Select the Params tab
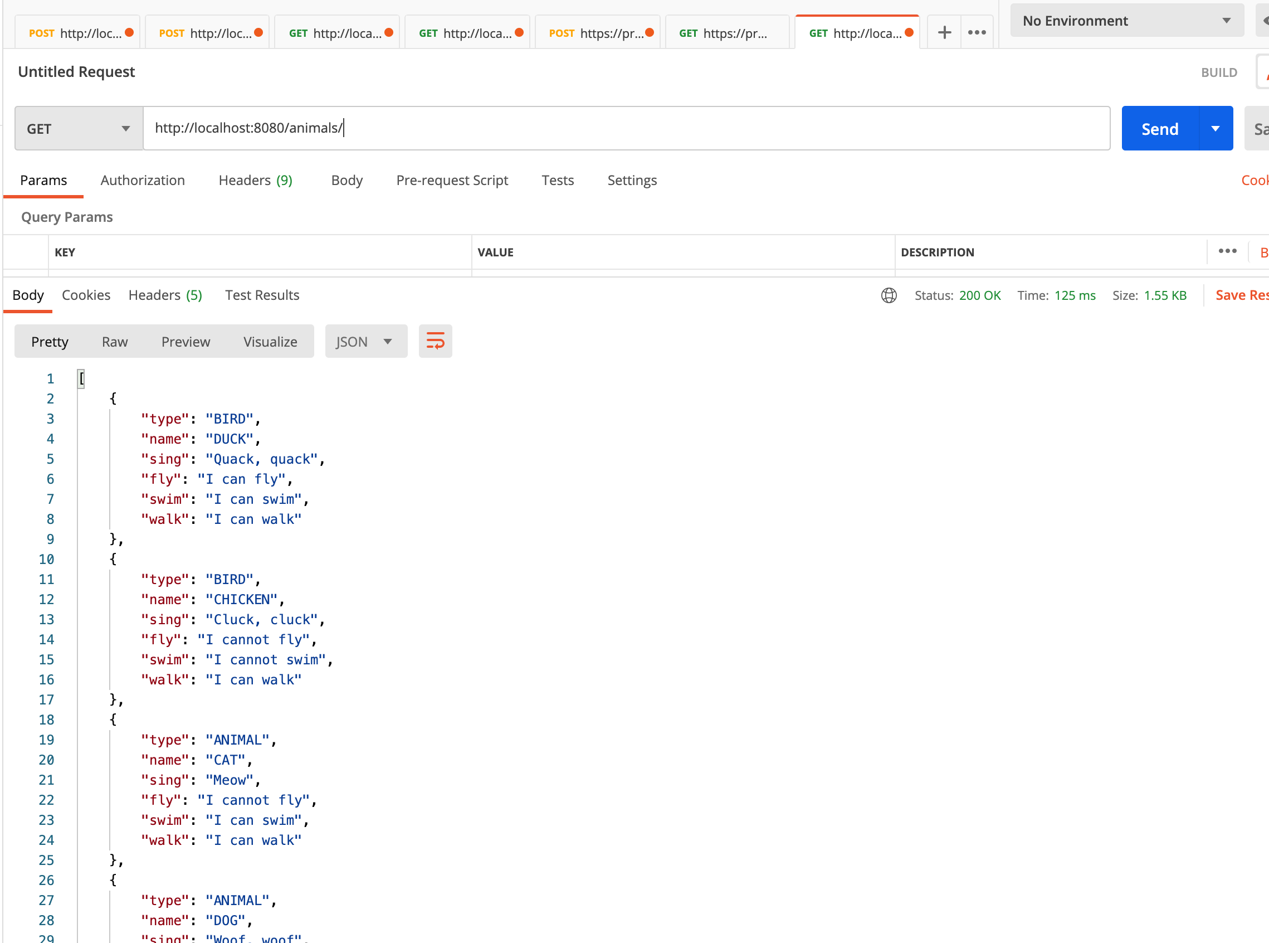The width and height of the screenshot is (1269, 943). (x=43, y=181)
